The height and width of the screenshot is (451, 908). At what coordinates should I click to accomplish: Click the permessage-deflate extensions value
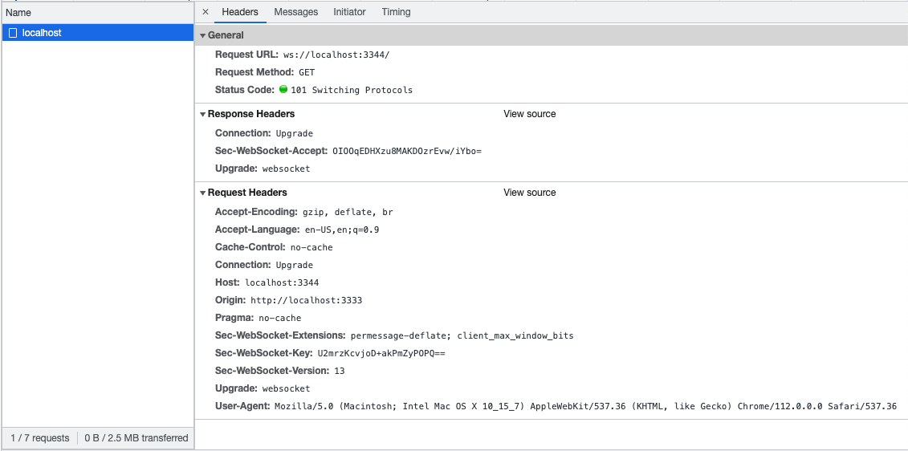click(462, 335)
